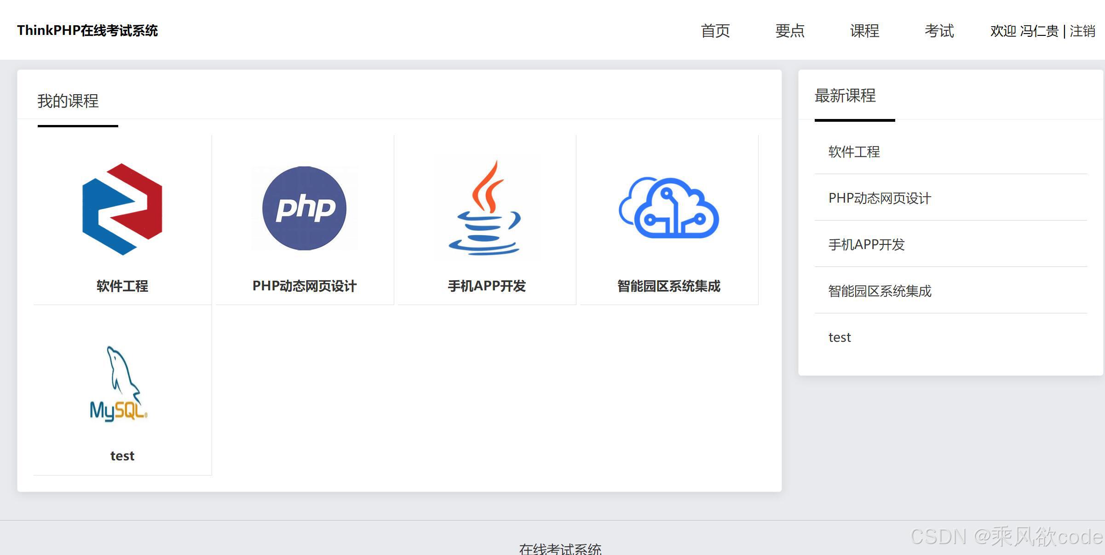Select the 最新课程 section heading
Screen dimensions: 1105x555
[845, 96]
